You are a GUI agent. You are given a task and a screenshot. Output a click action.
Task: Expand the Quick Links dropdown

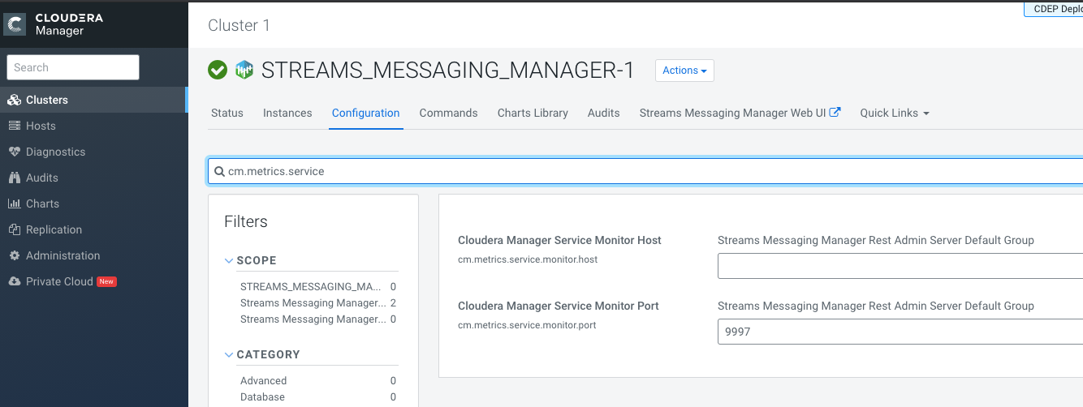(895, 113)
